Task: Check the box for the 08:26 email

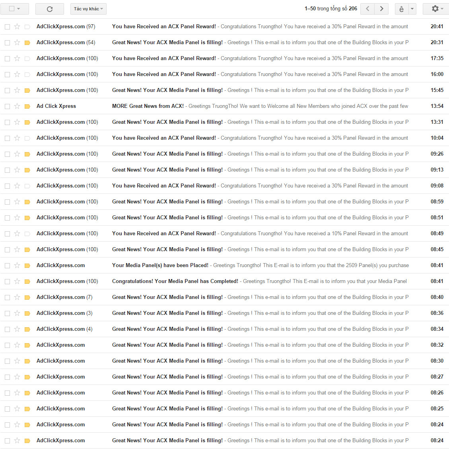Action: point(8,393)
